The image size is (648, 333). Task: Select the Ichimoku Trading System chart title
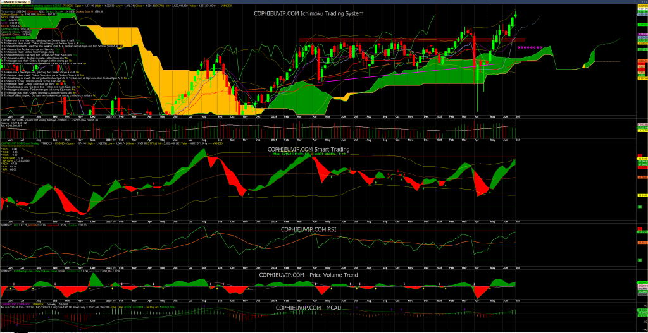coord(308,14)
